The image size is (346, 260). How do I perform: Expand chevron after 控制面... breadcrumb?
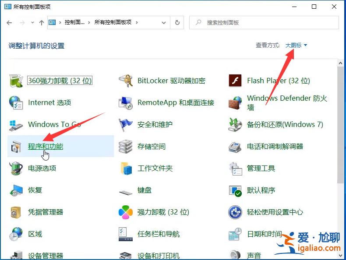89,22
